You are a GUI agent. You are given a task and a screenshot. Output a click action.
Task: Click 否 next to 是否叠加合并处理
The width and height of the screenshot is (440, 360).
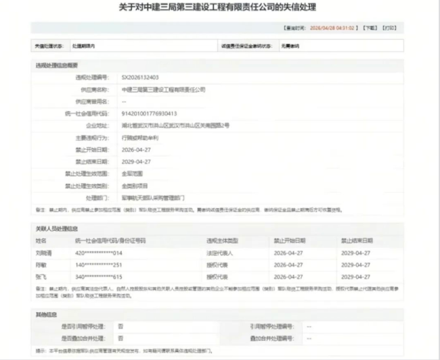(x=120, y=338)
